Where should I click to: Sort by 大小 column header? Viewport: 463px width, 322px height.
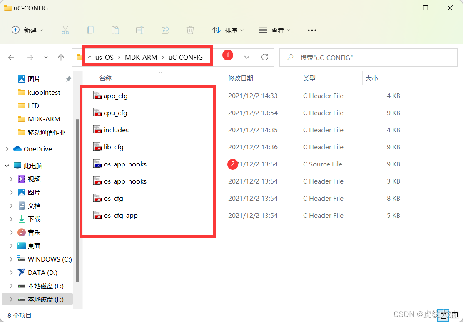coord(372,78)
